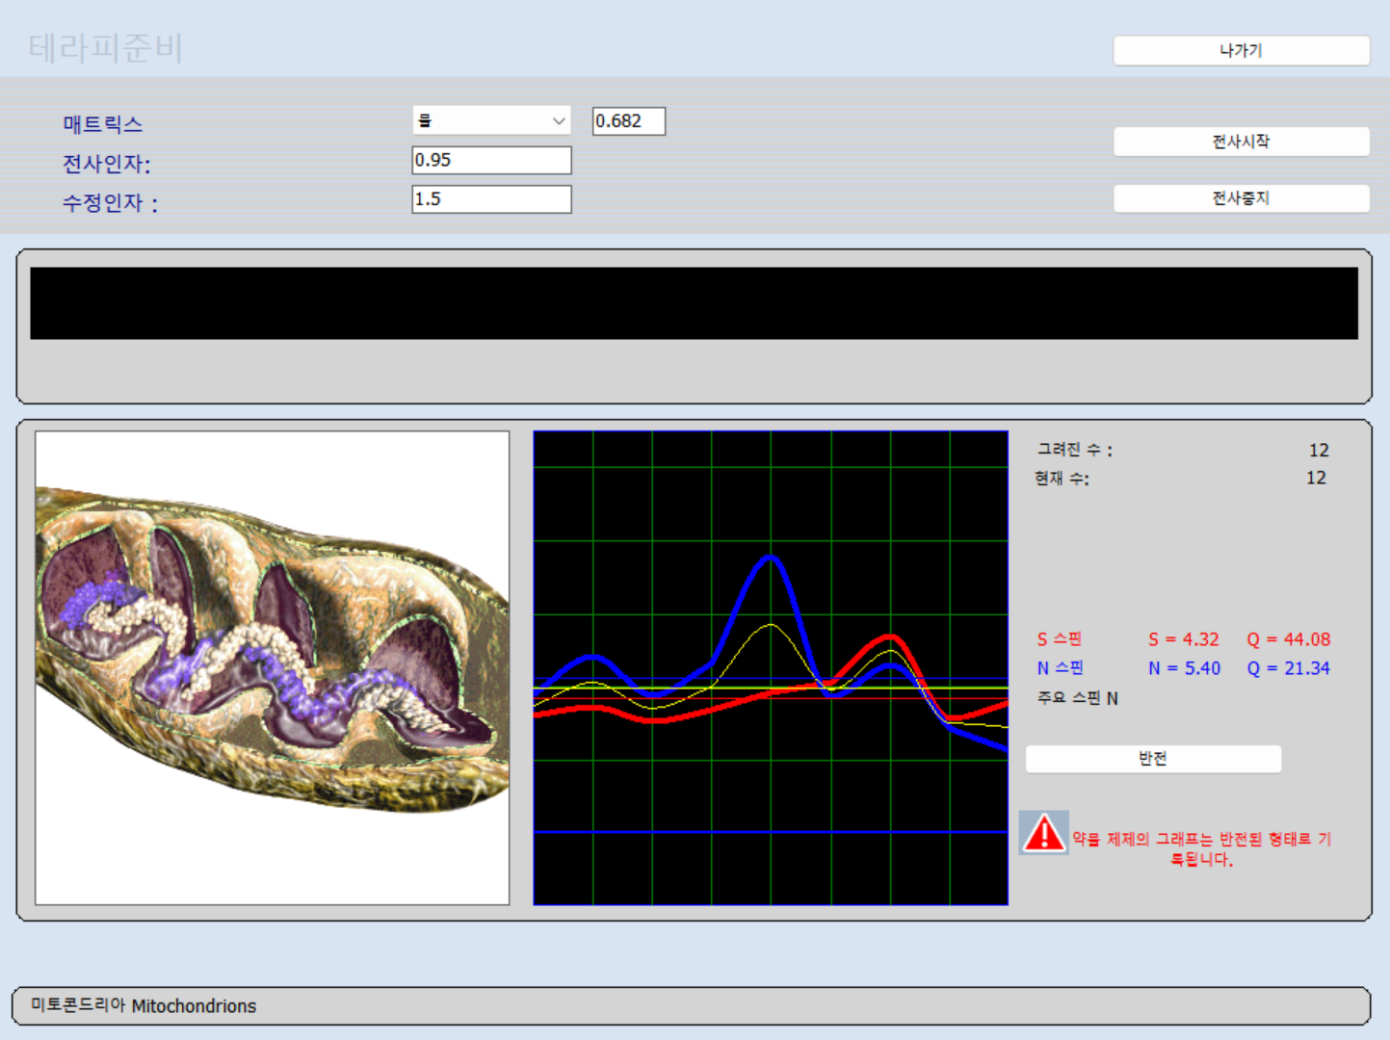Click the 나가기 exit button
1390x1040 pixels.
(x=1241, y=50)
